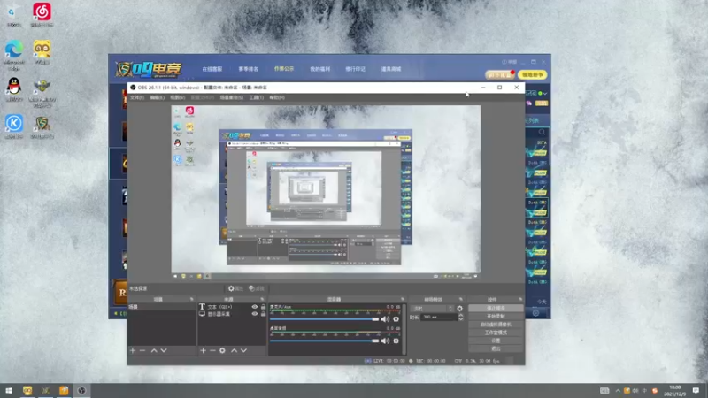
Task: Open Windows Start menu
Action: pyautogui.click(x=9, y=390)
